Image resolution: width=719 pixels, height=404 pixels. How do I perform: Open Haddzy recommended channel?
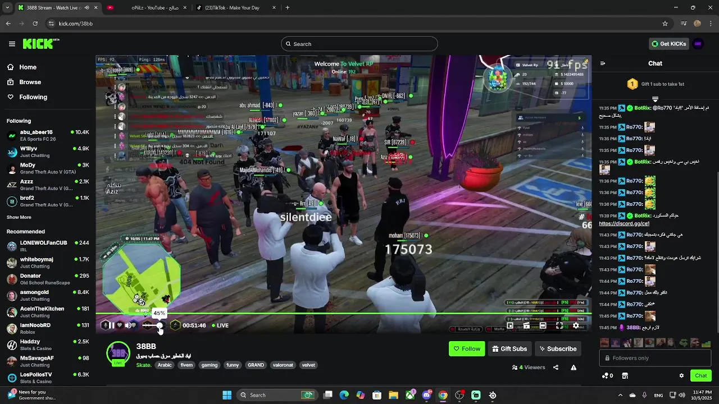coord(47,345)
